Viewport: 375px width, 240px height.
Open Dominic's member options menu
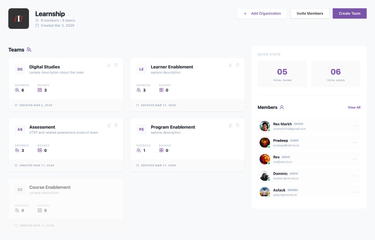pyautogui.click(x=354, y=175)
